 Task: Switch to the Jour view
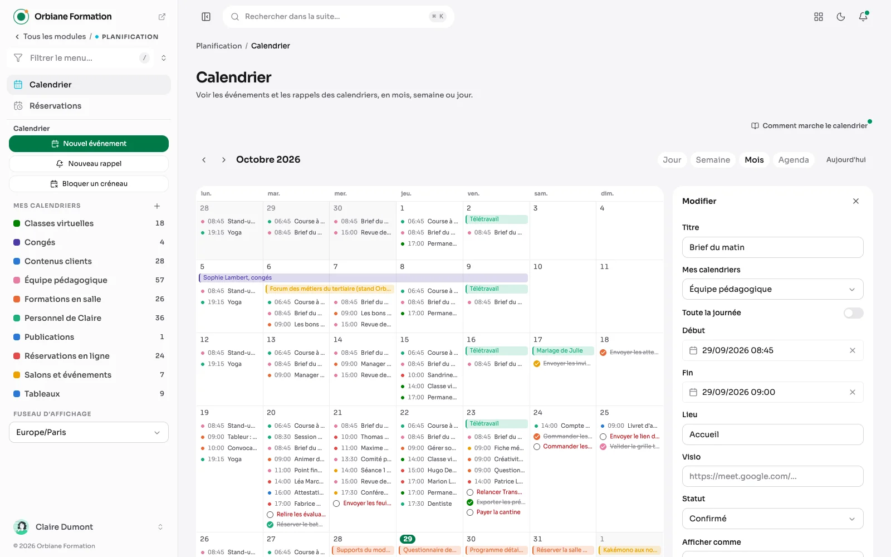coord(672,160)
